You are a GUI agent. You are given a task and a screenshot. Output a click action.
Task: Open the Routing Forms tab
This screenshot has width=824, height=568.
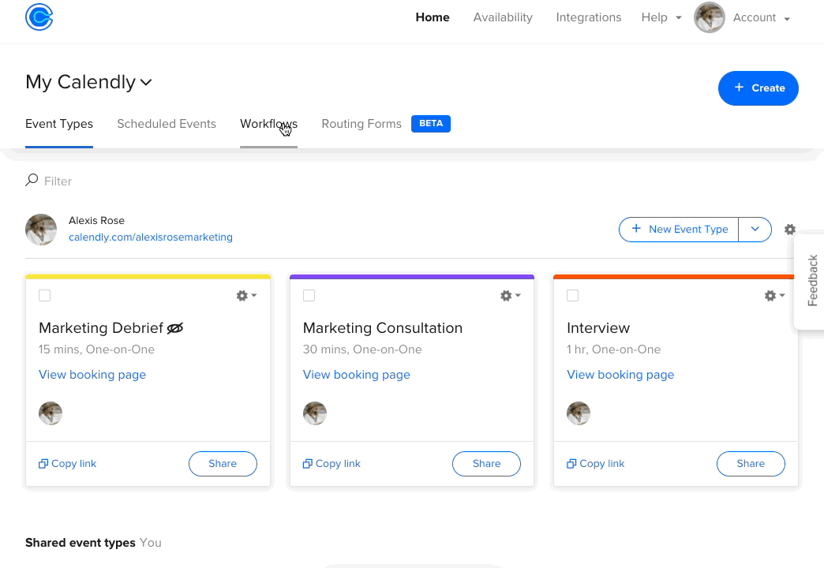(x=361, y=124)
